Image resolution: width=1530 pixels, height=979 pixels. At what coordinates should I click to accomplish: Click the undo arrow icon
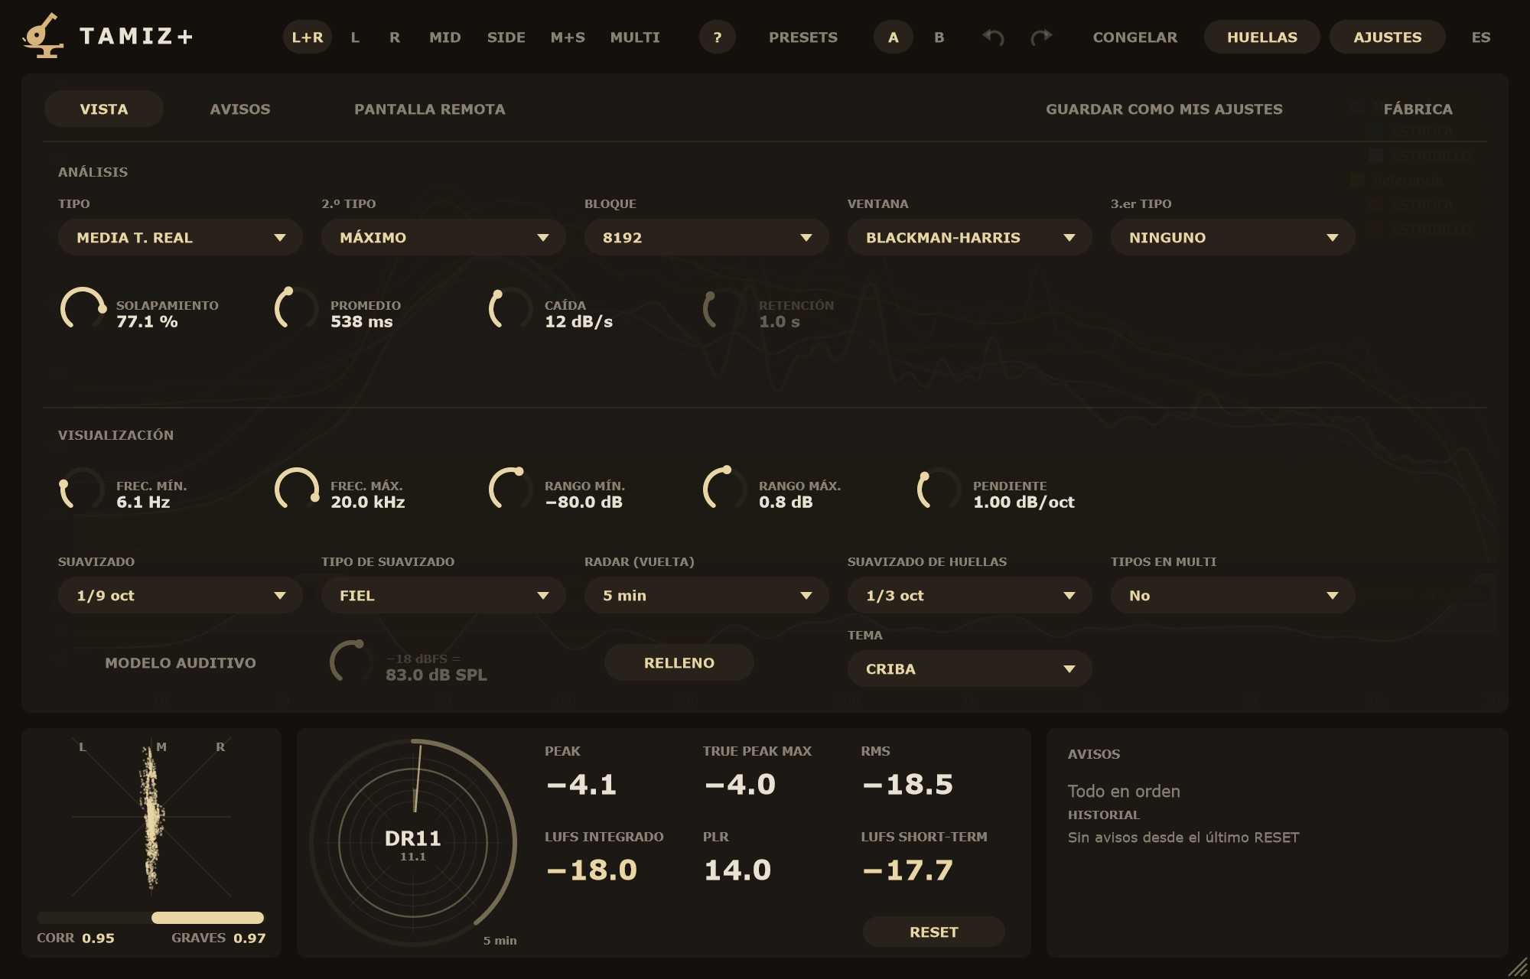993,37
